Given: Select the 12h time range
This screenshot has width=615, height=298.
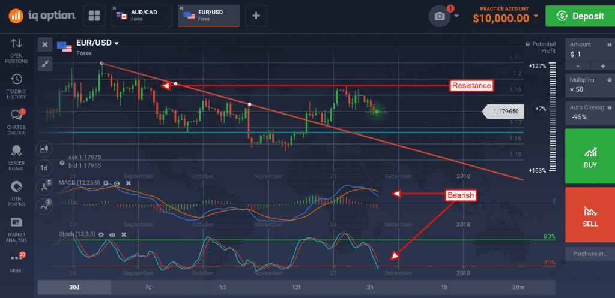Looking at the screenshot, I should pos(297,287).
